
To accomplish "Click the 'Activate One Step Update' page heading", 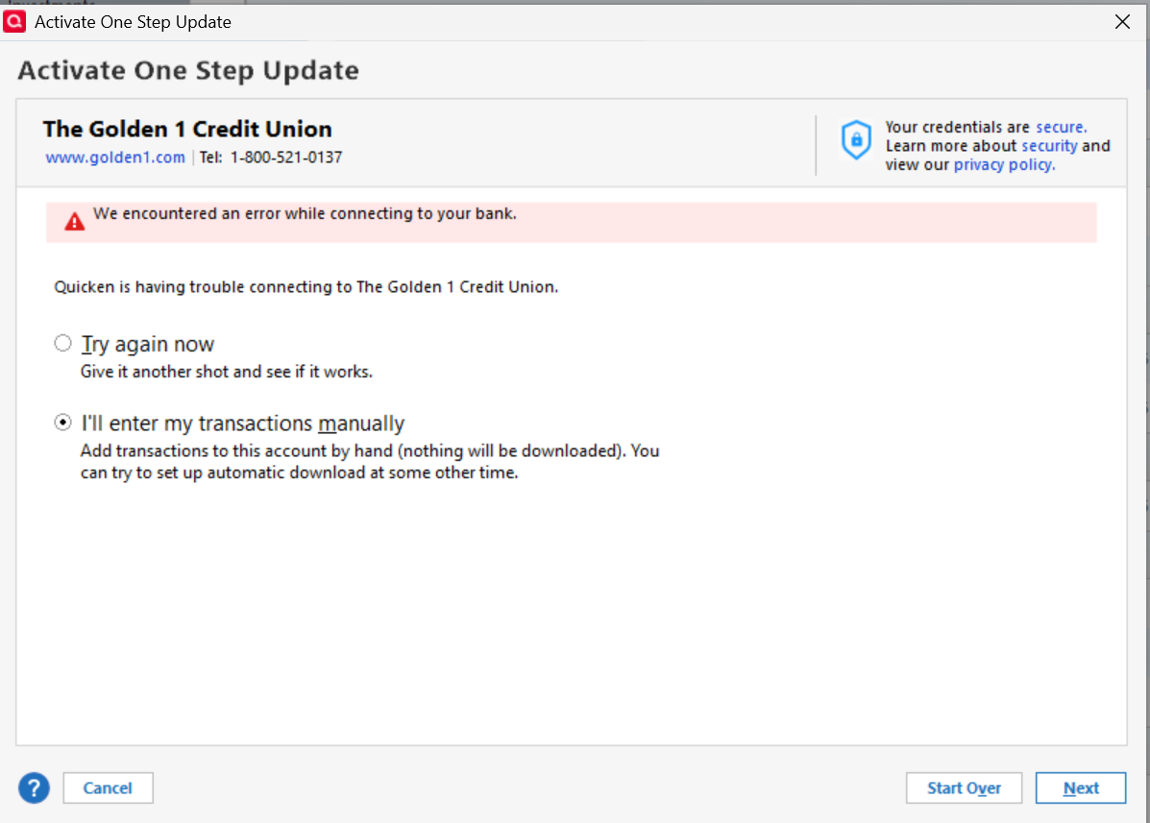I will click(x=188, y=70).
